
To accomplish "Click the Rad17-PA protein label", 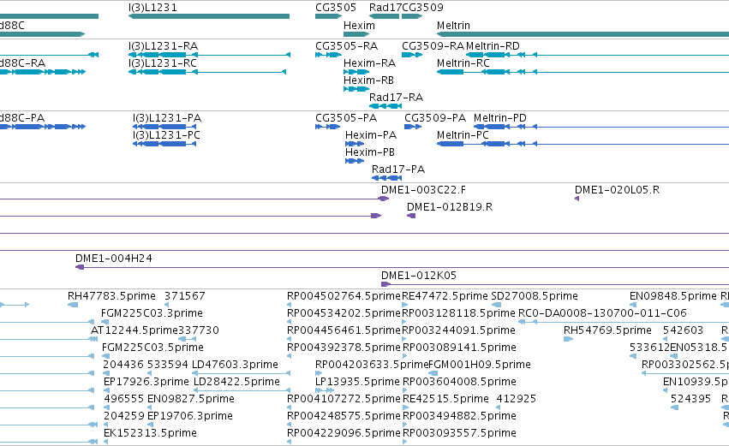I will (398, 169).
